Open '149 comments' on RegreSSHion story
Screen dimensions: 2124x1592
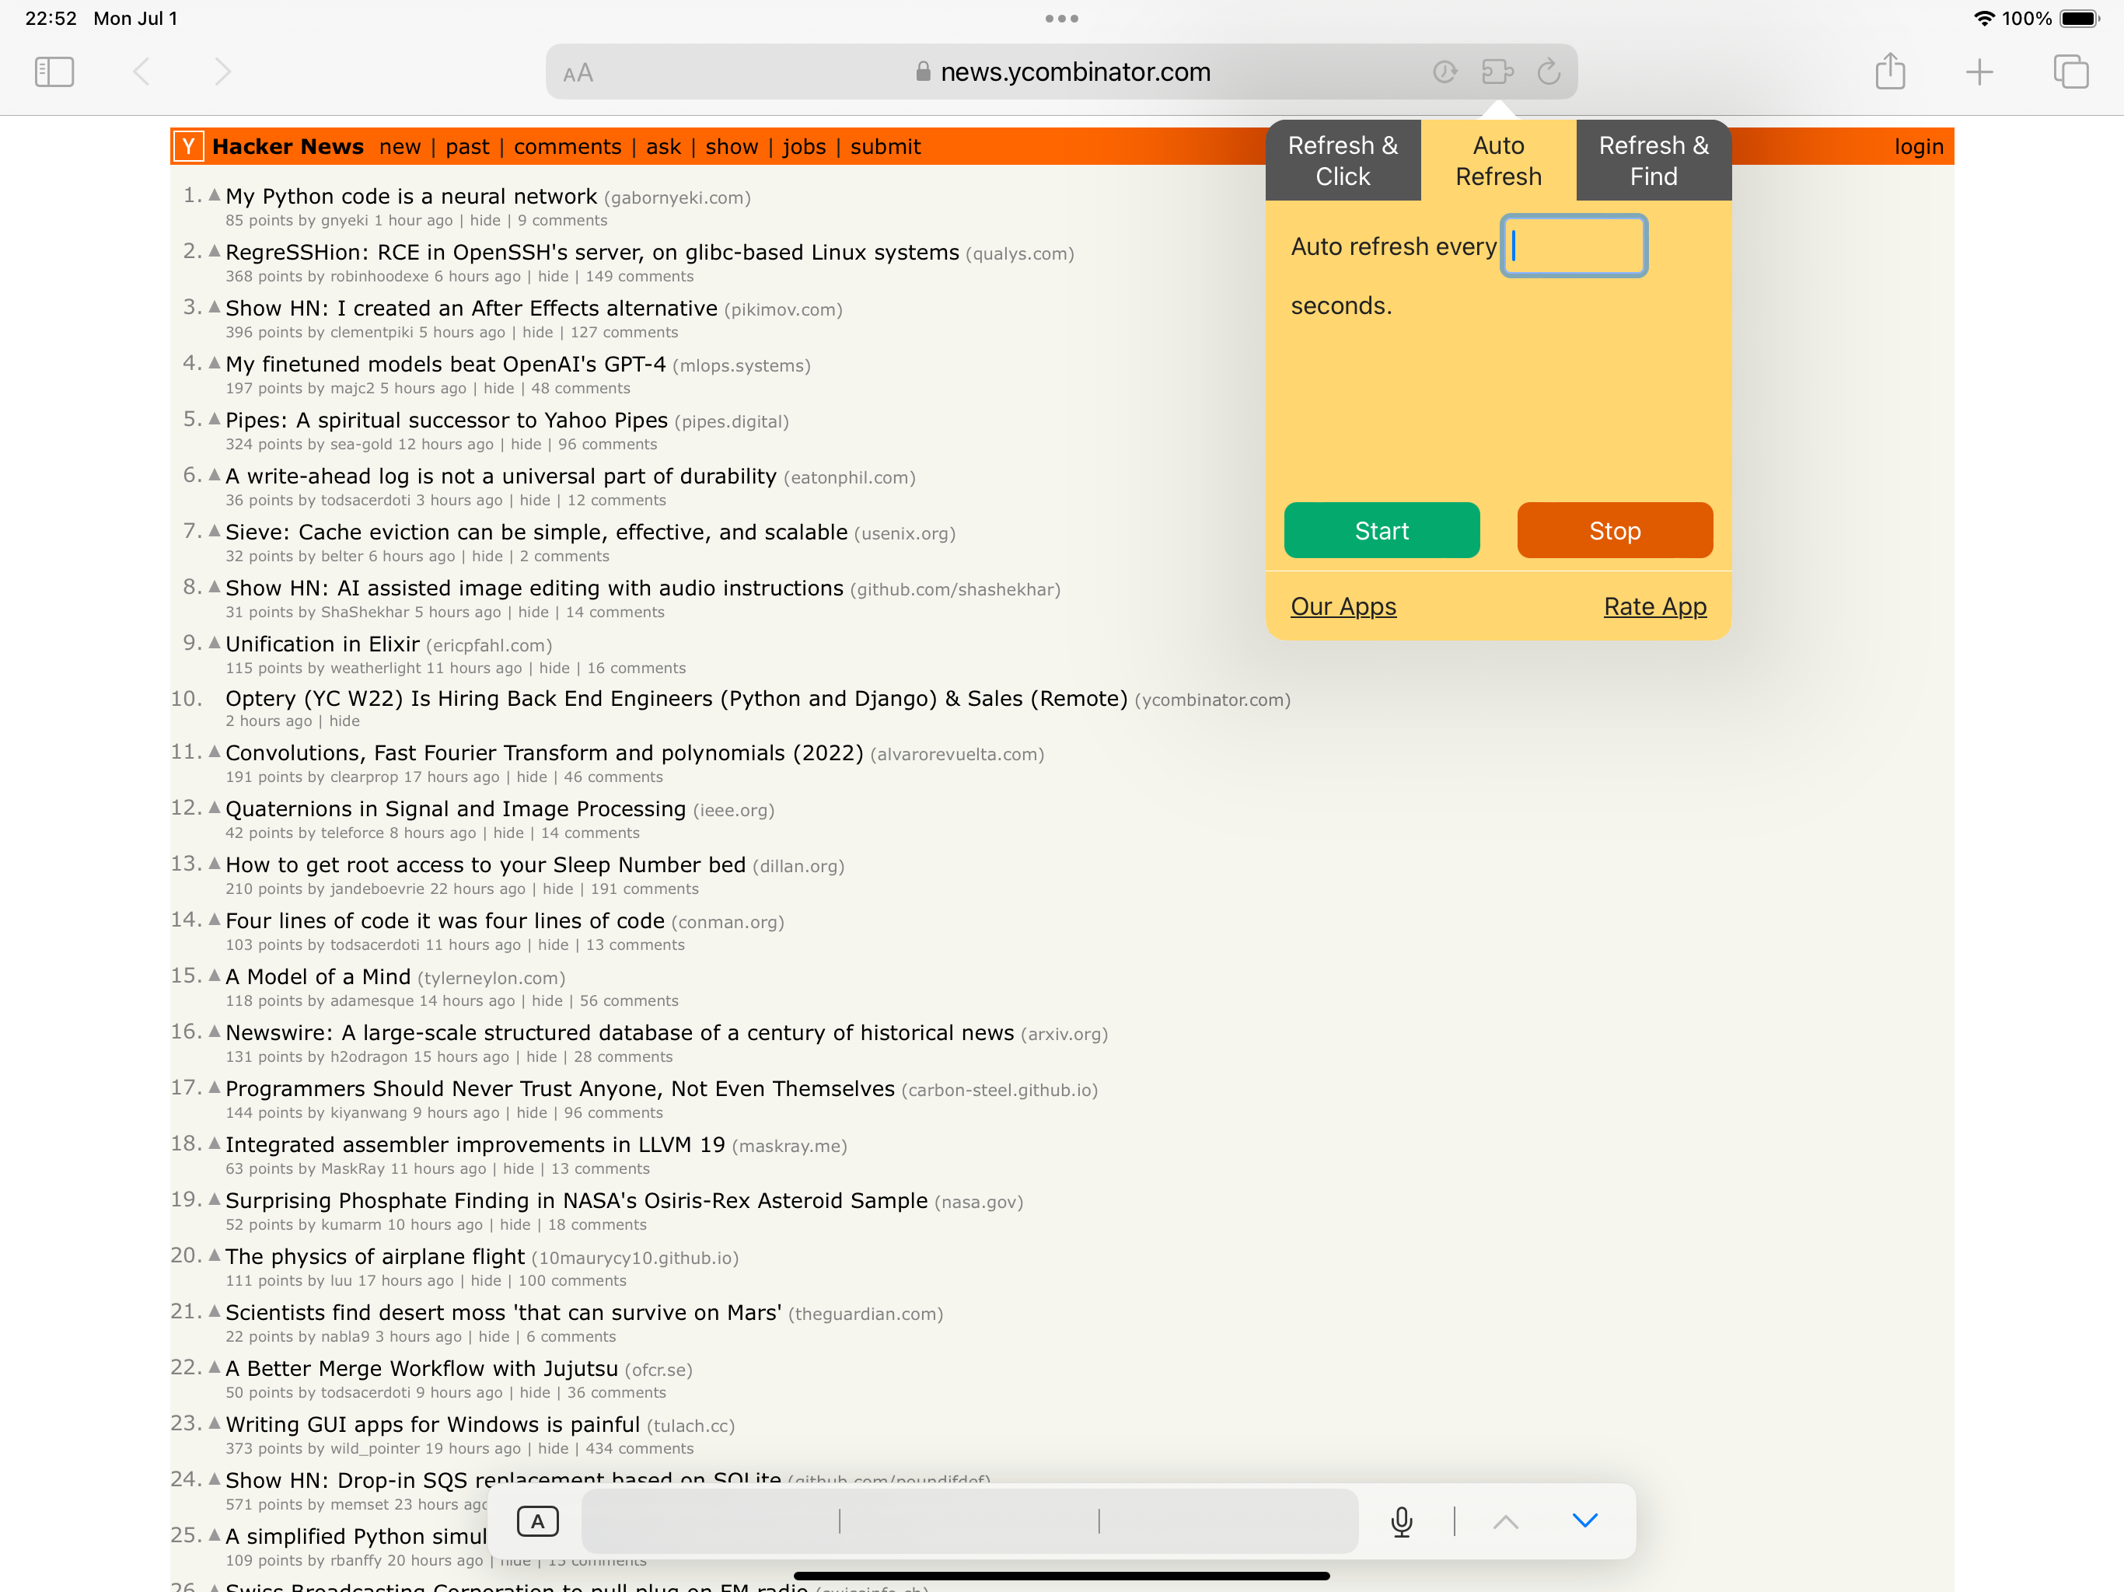click(x=640, y=277)
